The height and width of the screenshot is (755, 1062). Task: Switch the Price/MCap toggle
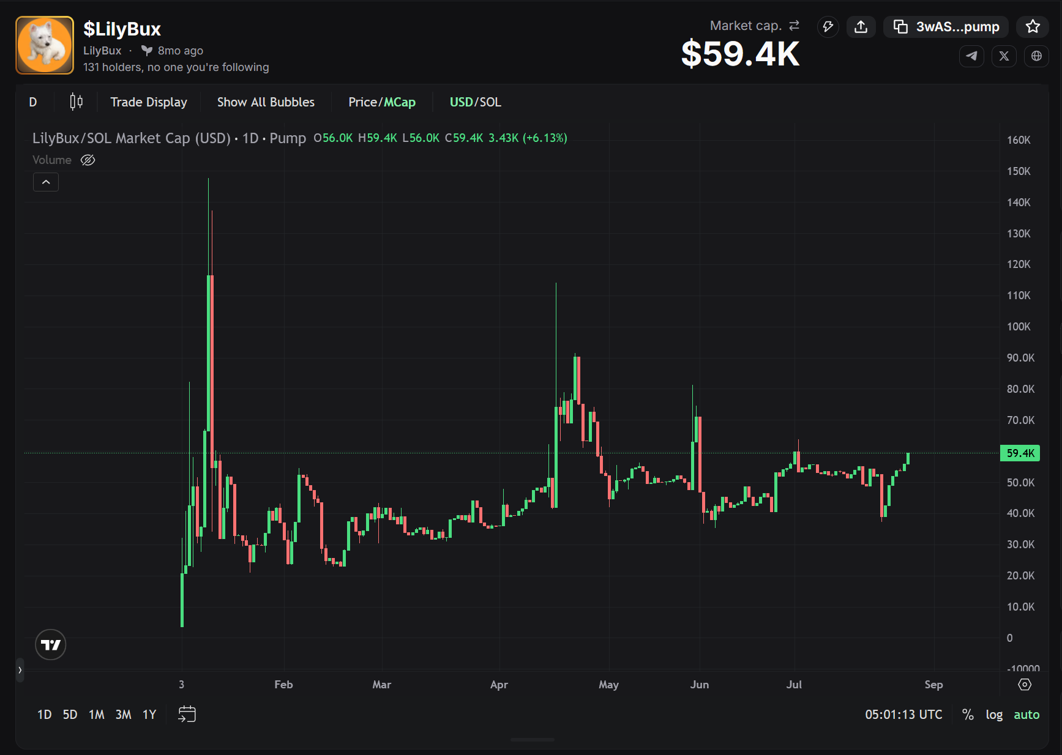point(382,102)
